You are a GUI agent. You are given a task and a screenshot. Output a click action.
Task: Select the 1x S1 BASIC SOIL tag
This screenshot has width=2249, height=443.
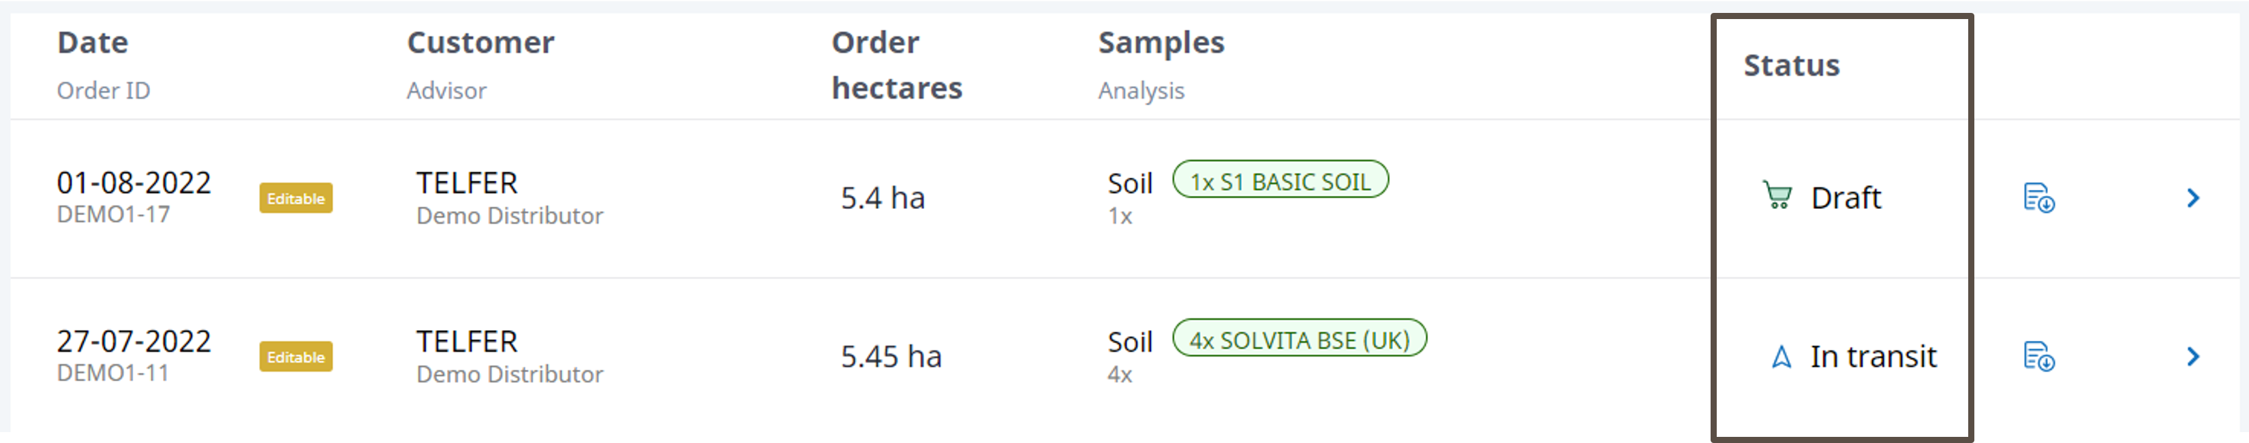pyautogui.click(x=1280, y=180)
